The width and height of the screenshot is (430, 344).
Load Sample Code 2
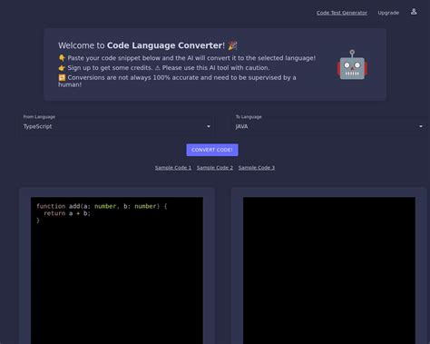215,168
